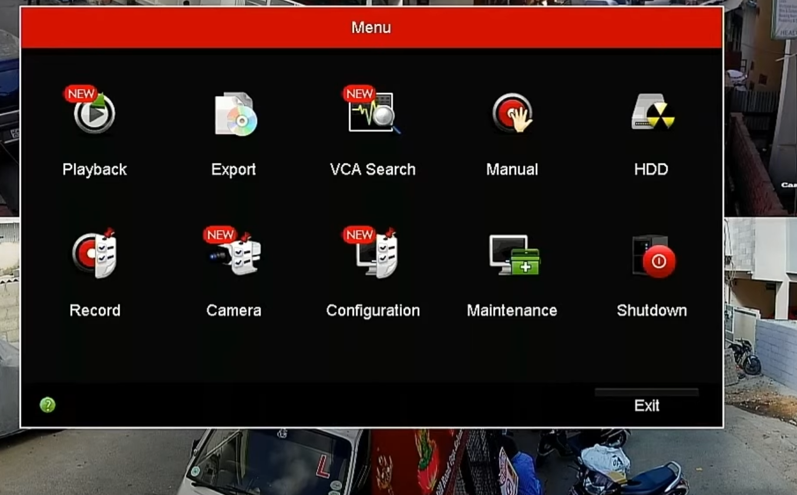
Task: Open the Playback feature
Action: click(x=94, y=113)
